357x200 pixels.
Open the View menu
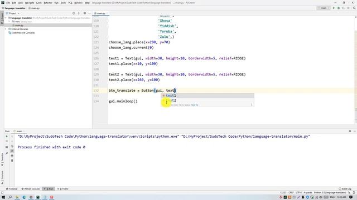(x=21, y=3)
